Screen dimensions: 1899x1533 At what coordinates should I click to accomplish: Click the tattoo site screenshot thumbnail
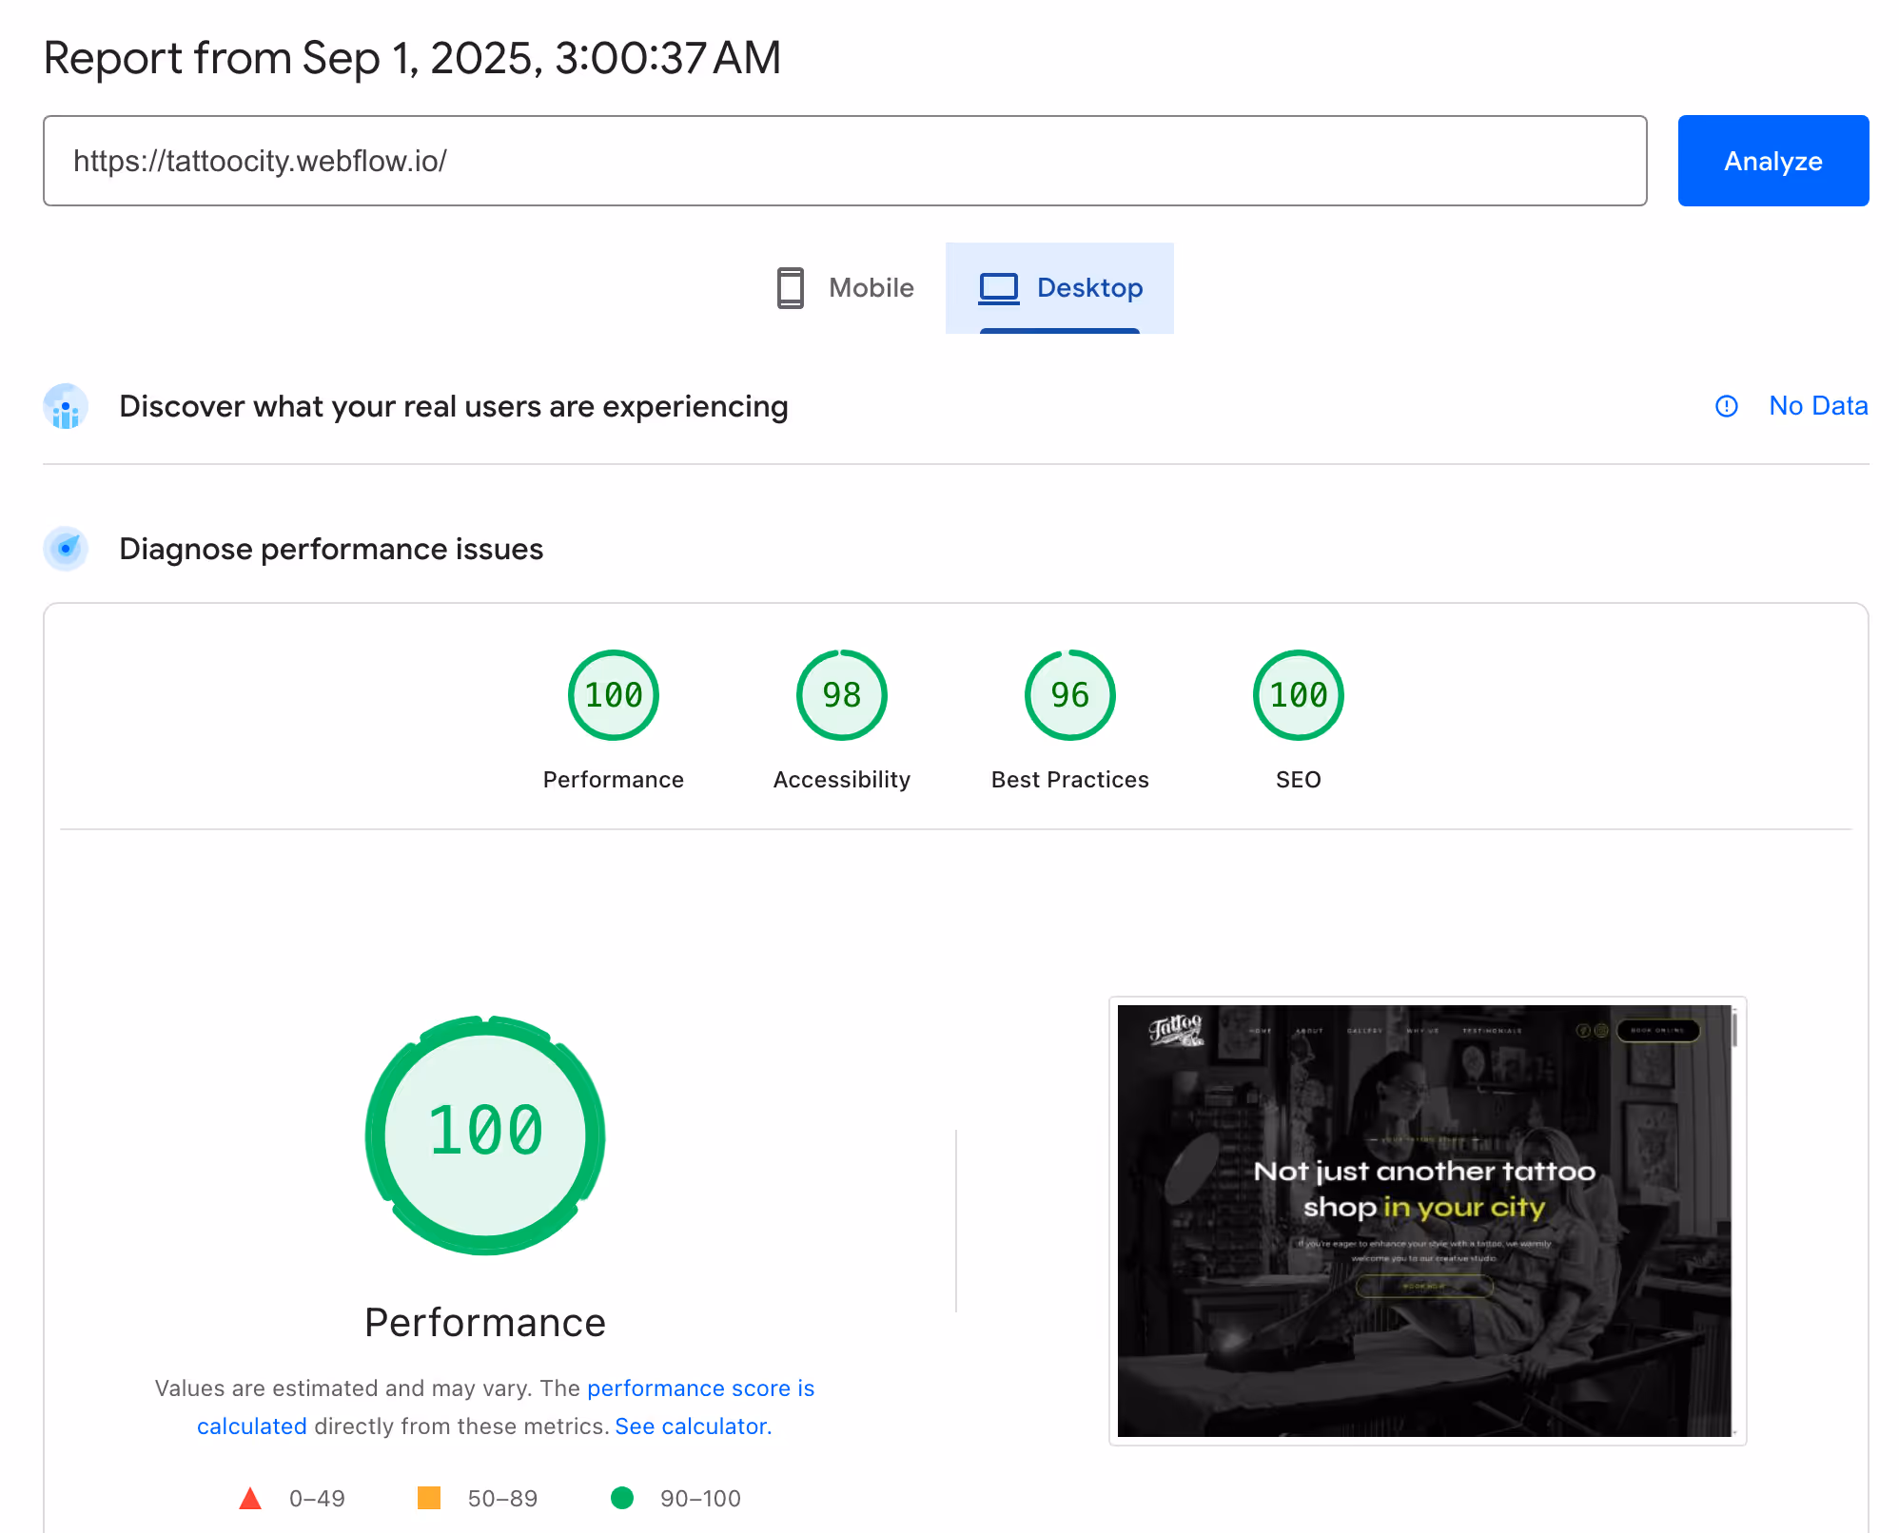click(x=1426, y=1221)
